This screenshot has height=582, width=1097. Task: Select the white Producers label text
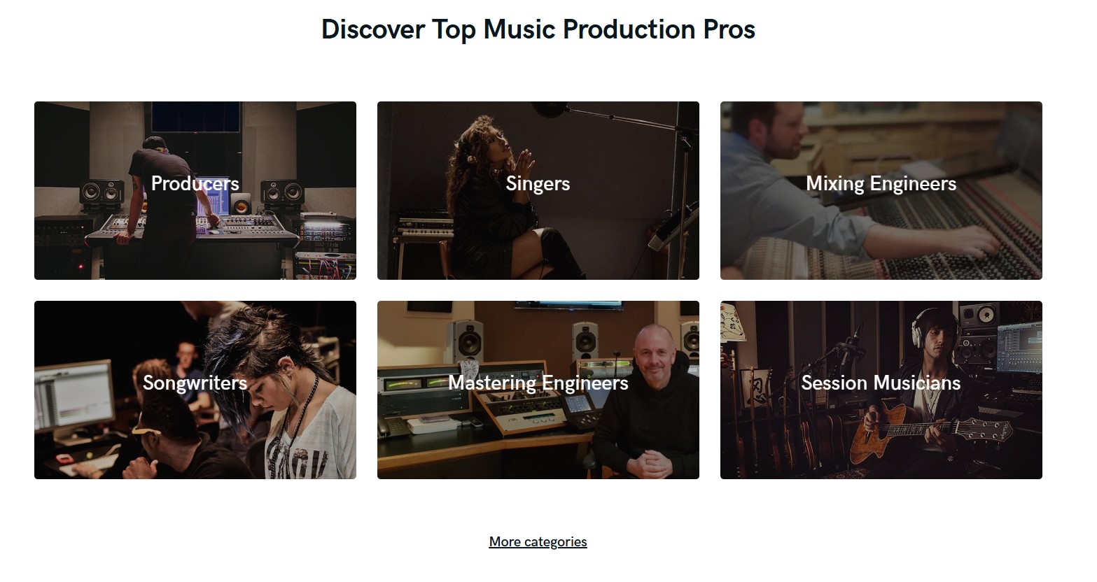point(195,183)
